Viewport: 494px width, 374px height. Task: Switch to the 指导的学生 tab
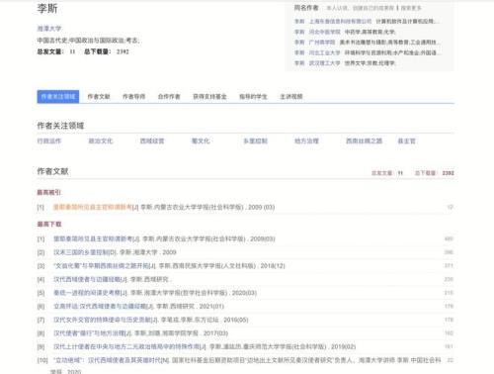(253, 97)
